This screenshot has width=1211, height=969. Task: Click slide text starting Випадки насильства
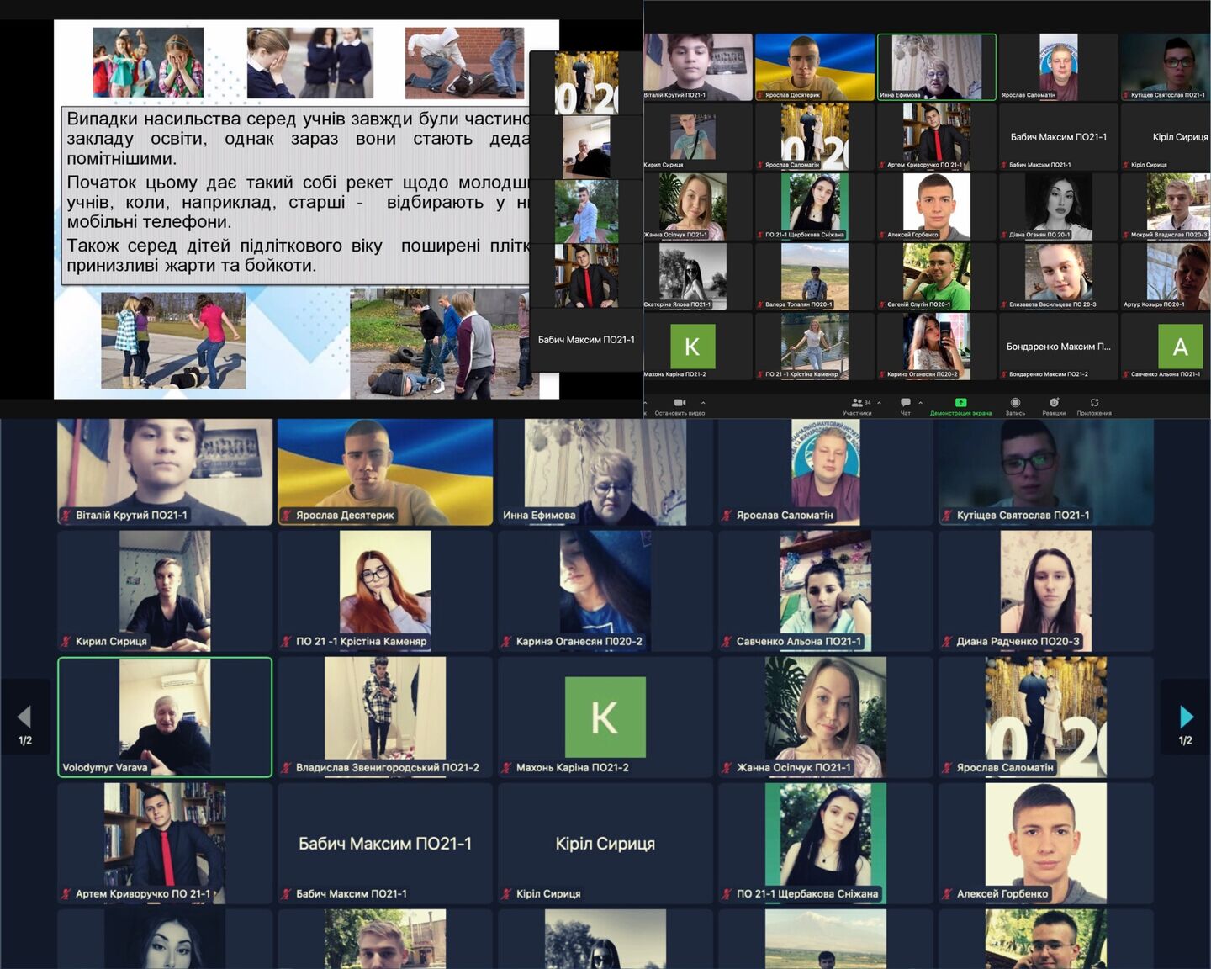pyautogui.click(x=298, y=138)
